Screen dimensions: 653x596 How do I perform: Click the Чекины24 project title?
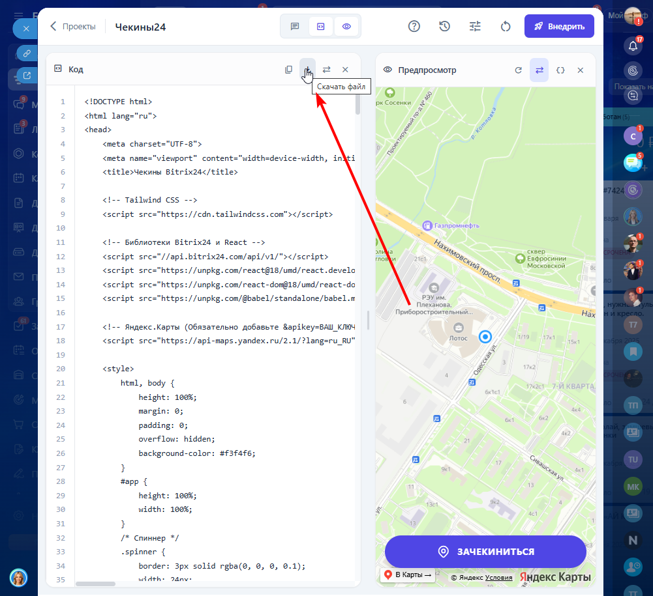pos(140,27)
